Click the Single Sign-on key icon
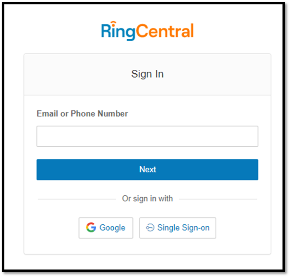The width and height of the screenshot is (290, 277). pos(150,227)
